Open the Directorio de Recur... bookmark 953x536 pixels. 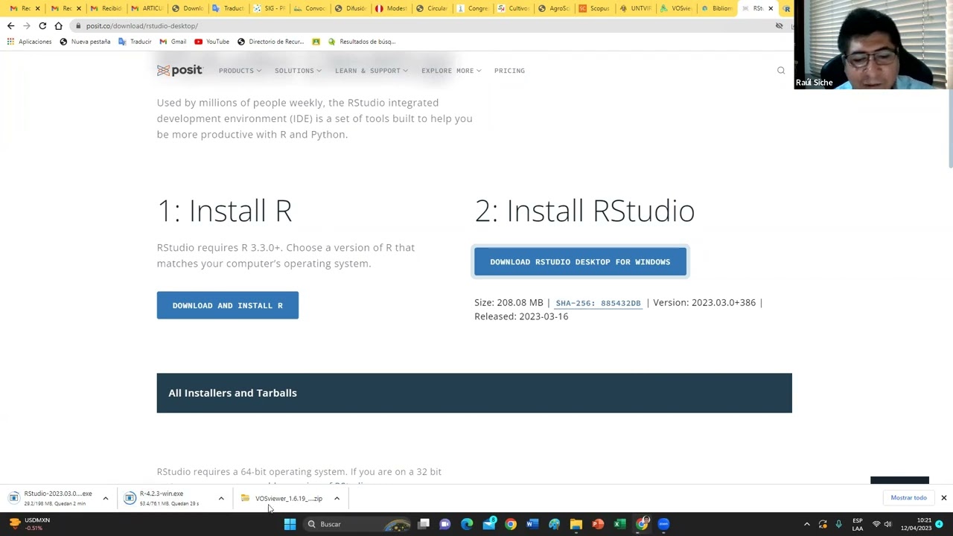pos(271,42)
